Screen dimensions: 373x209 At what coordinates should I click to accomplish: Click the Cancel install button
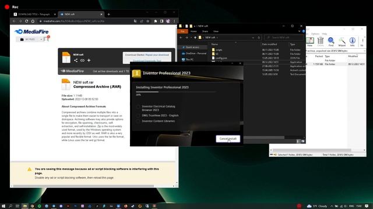tap(228, 139)
